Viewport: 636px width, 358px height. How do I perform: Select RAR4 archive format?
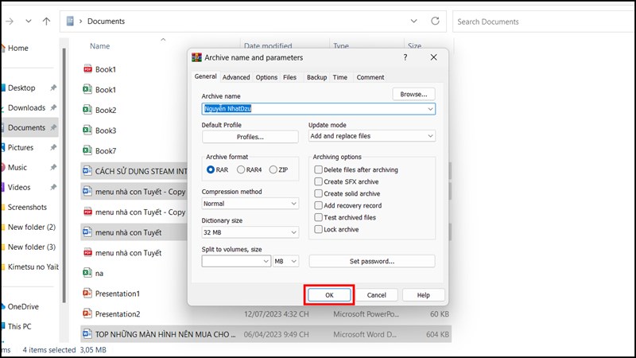[x=241, y=169]
